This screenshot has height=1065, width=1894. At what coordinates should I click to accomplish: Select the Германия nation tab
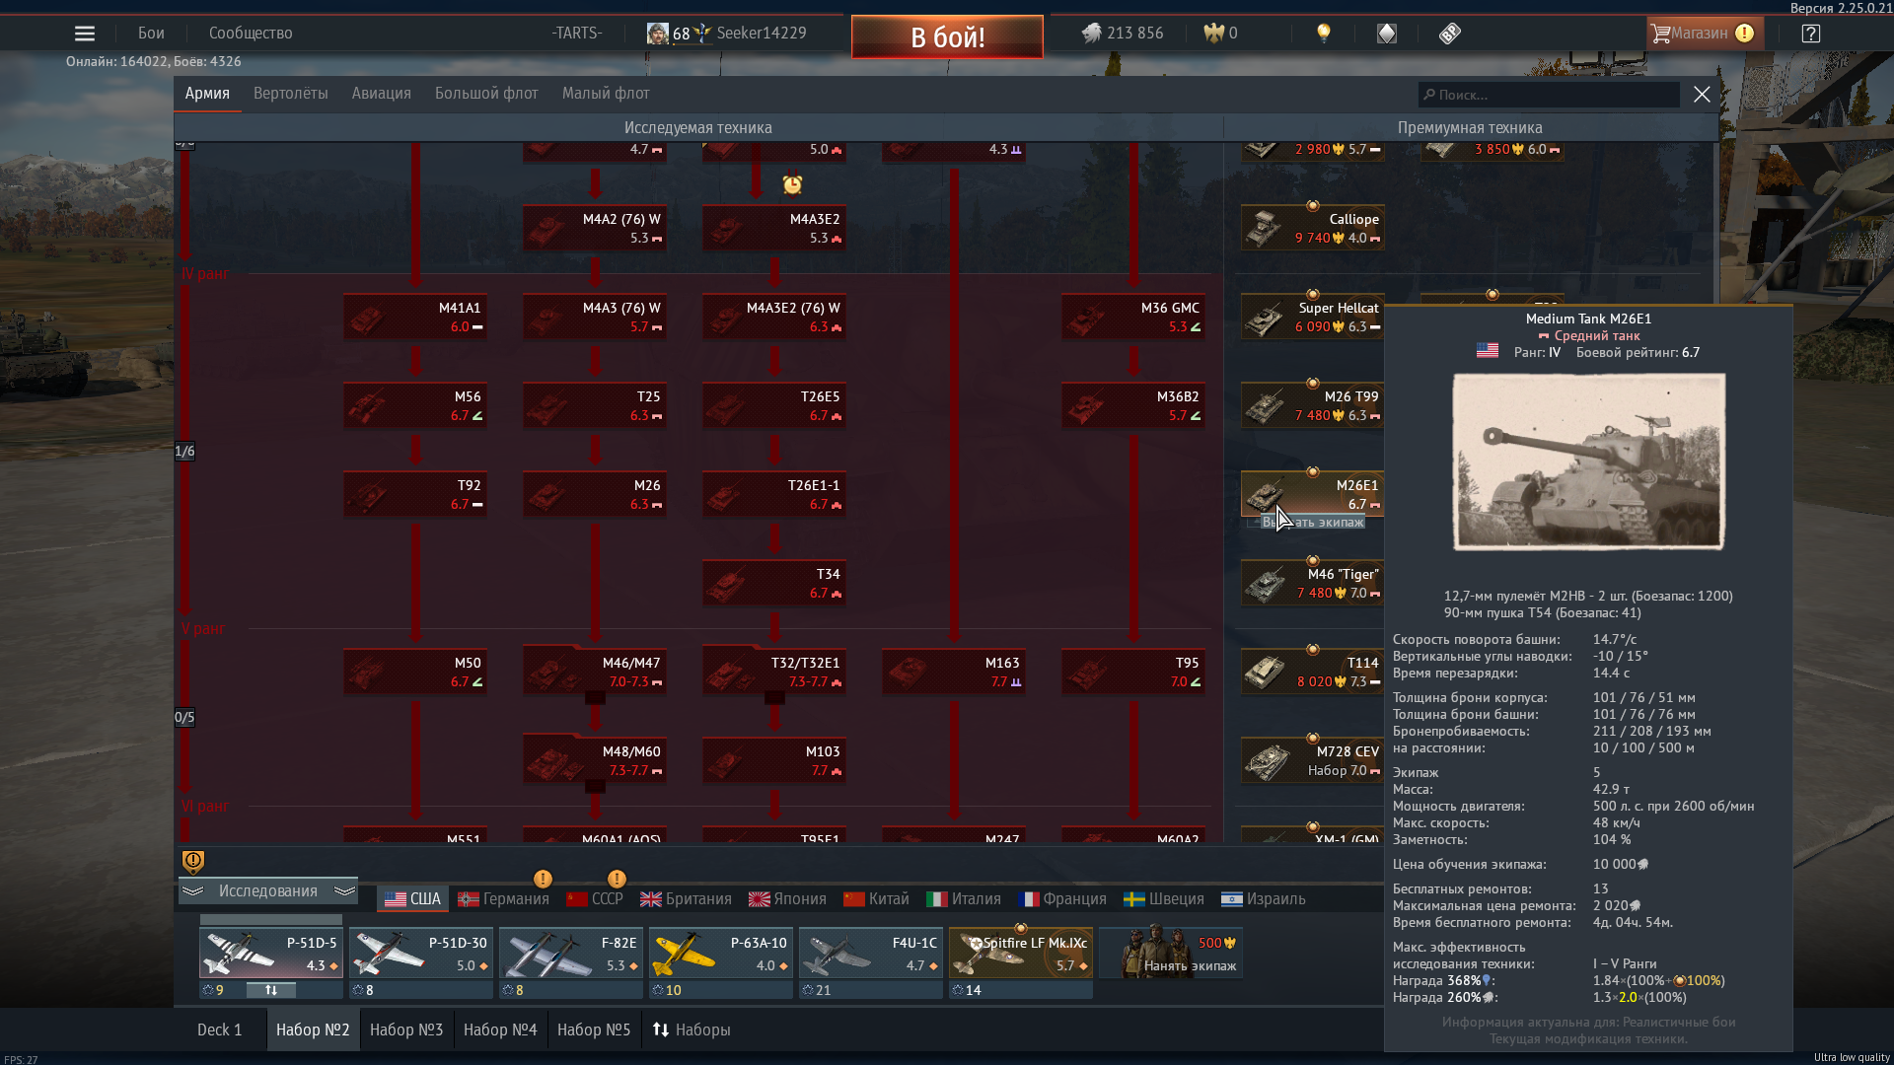point(504,899)
